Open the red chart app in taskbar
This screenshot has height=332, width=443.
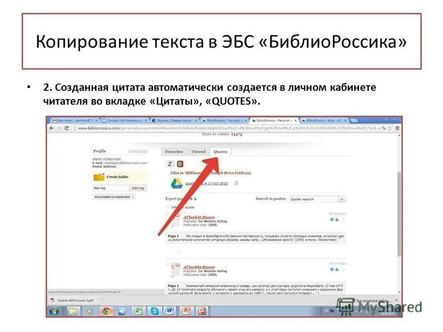[202, 312]
